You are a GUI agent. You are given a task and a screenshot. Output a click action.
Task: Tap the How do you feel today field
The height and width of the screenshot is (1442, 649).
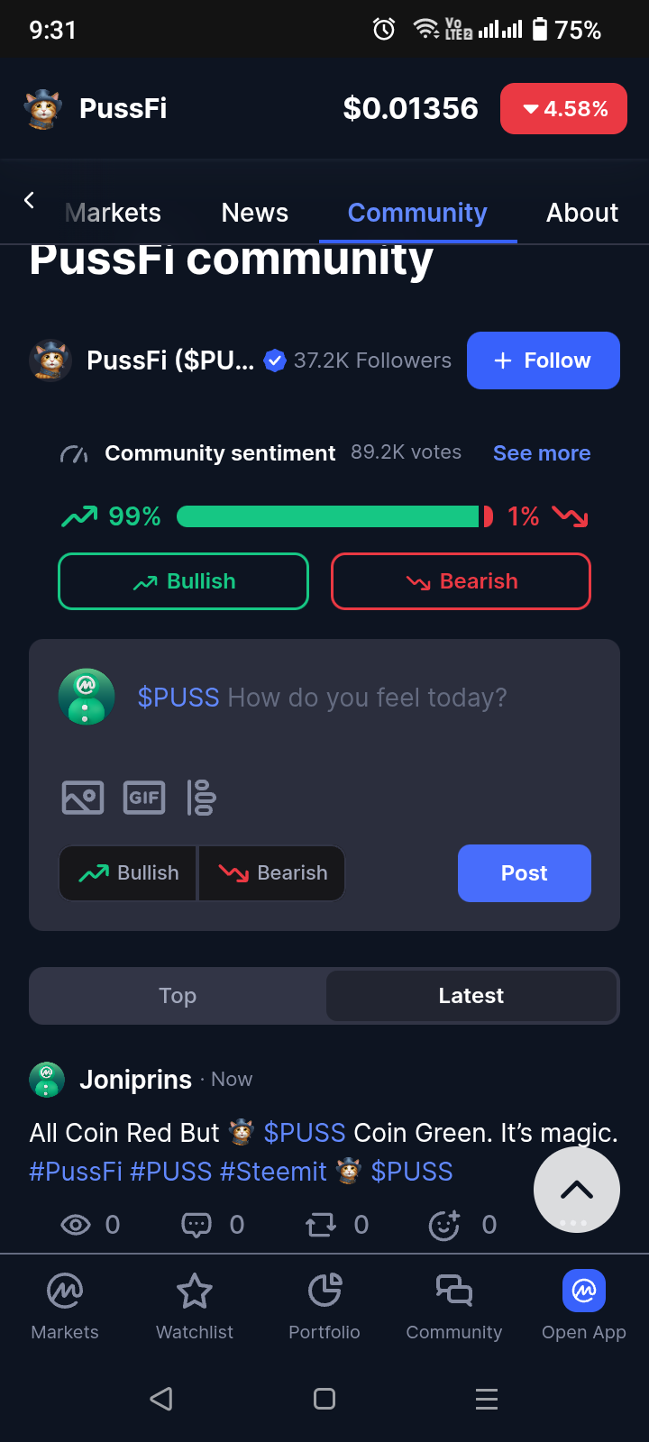point(323,698)
